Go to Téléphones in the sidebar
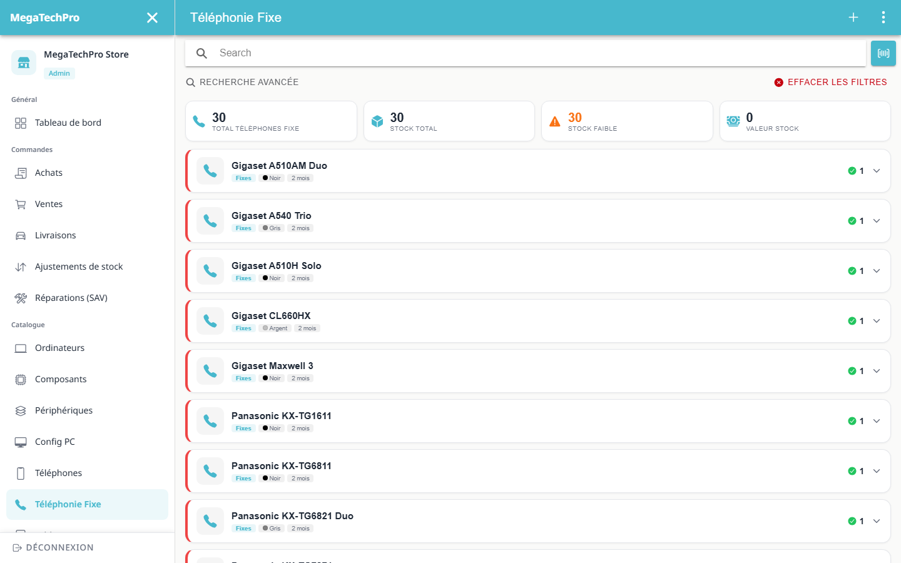 [x=87, y=473]
